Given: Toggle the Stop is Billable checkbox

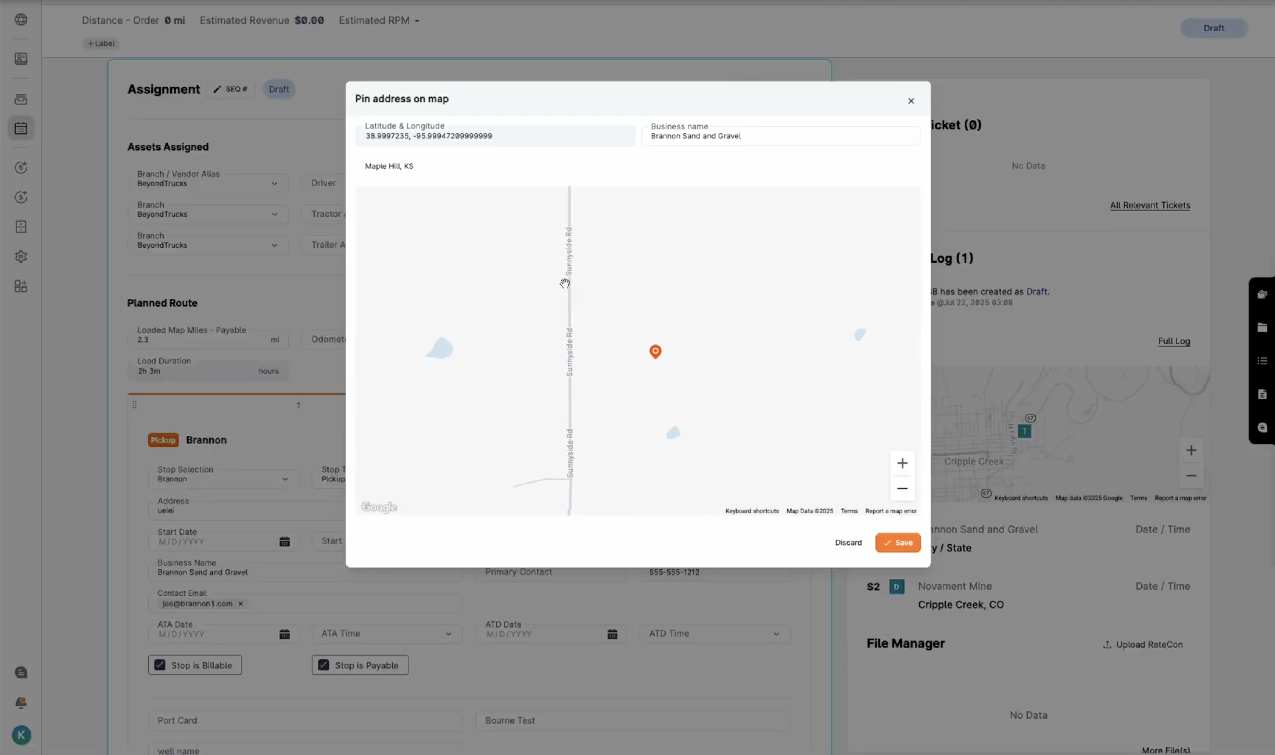Looking at the screenshot, I should click(x=160, y=665).
